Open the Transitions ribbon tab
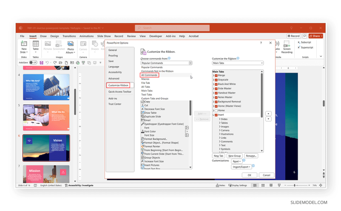Viewport: 341px width, 211px height. click(x=69, y=36)
